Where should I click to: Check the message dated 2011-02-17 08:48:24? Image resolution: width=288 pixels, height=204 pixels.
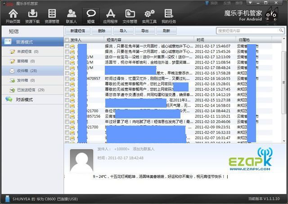pos(67,68)
